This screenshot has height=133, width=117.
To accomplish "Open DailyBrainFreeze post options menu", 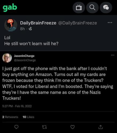I will point(110,23).
